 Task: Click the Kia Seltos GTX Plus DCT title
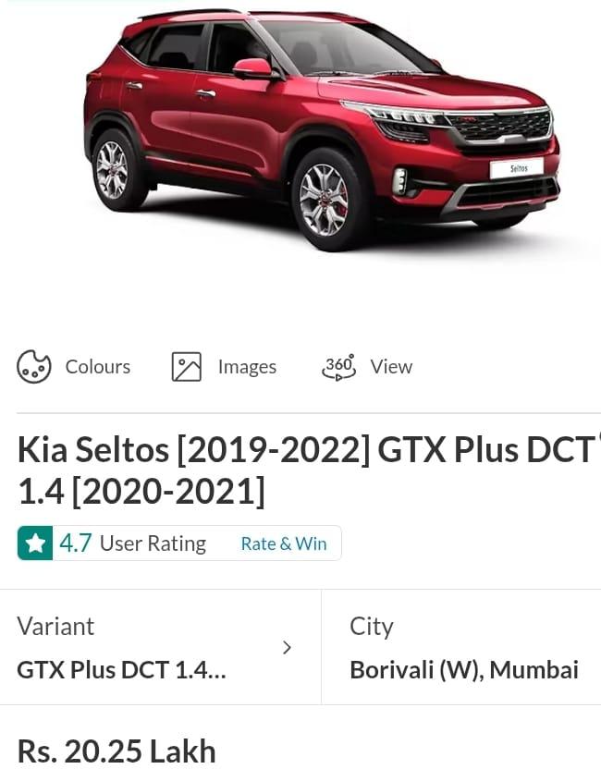click(x=305, y=470)
